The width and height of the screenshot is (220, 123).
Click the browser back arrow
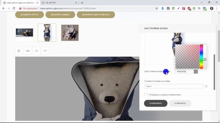(x=3, y=8)
